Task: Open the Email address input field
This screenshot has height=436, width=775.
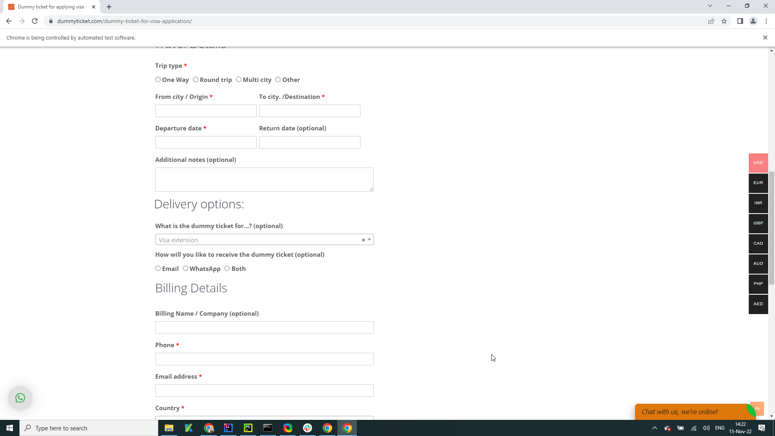Action: [x=264, y=391]
